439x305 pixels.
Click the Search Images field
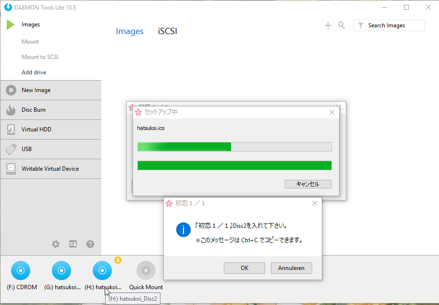389,25
